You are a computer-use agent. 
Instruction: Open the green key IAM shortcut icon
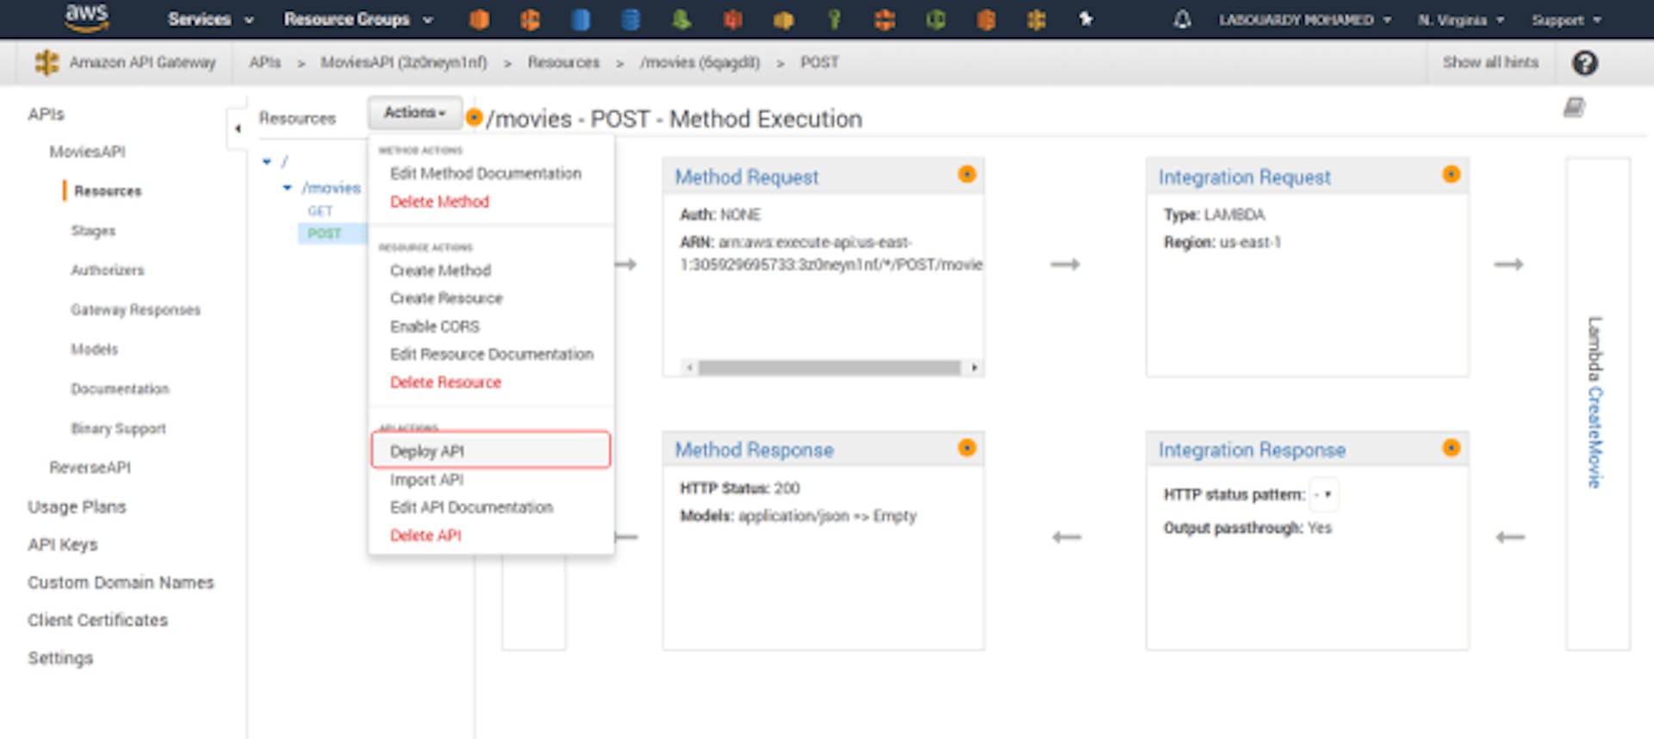tap(834, 19)
